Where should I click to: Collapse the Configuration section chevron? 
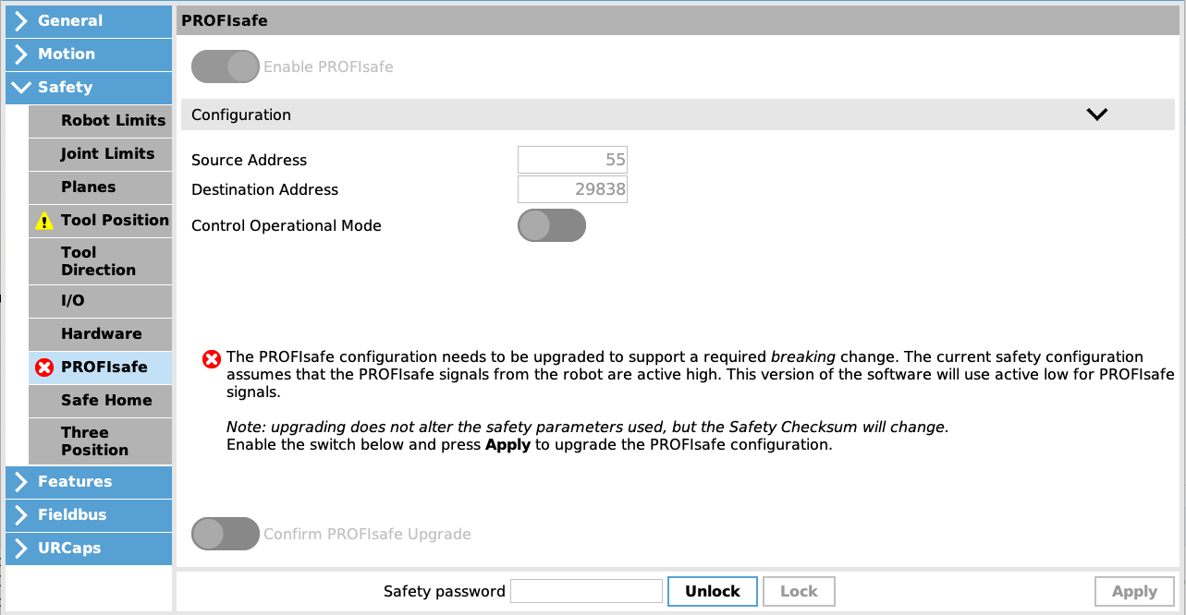click(x=1096, y=115)
